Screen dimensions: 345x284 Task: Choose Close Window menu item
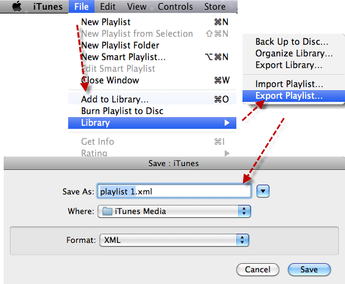(152, 80)
